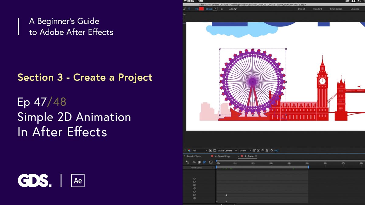Click the 03s mark on time ruler

[x=271, y=163]
